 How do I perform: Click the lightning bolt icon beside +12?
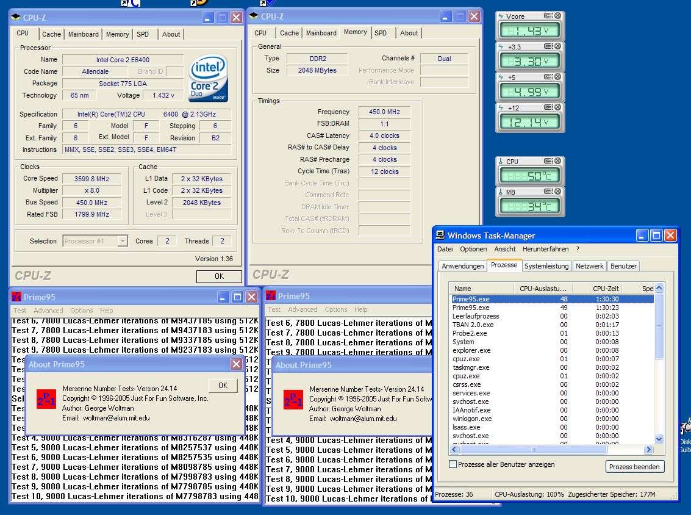pyautogui.click(x=501, y=107)
